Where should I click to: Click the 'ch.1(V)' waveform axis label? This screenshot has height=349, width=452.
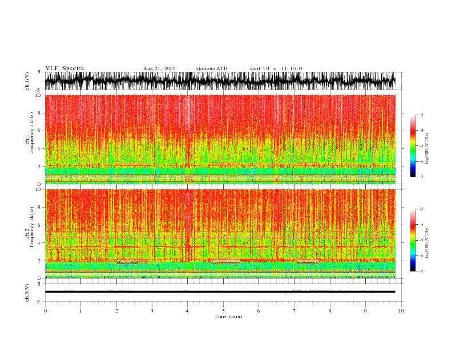[x=27, y=81]
